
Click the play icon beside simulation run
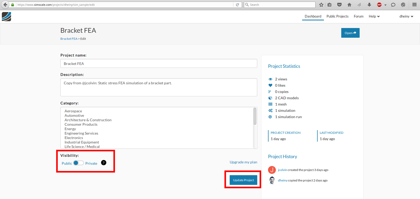click(x=270, y=117)
